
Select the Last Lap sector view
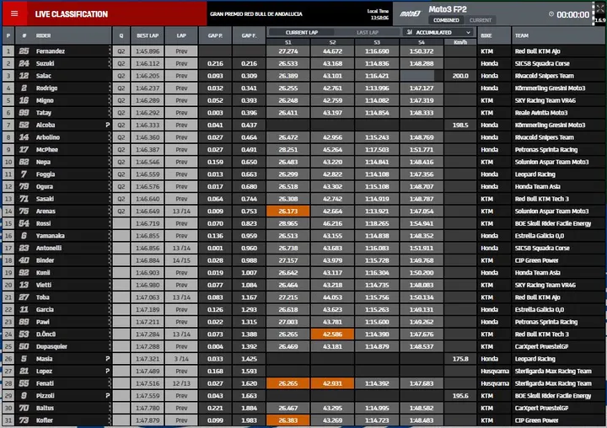click(368, 33)
